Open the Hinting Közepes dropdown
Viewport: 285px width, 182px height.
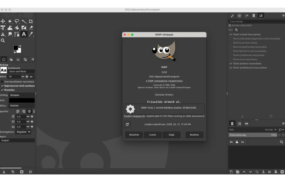[x=22, y=95]
